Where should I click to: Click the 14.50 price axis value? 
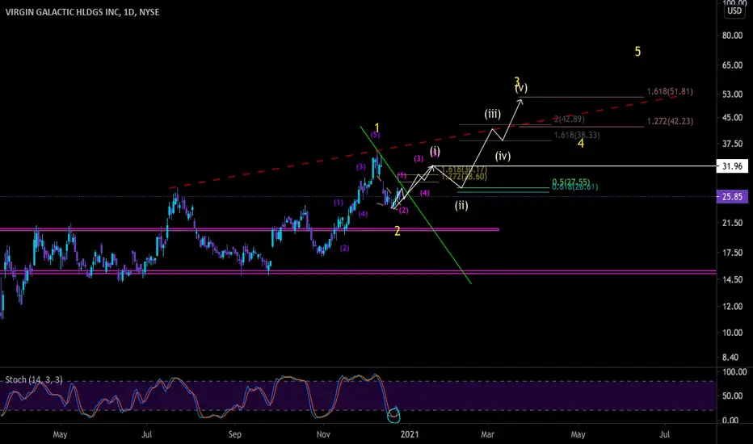pyautogui.click(x=732, y=280)
